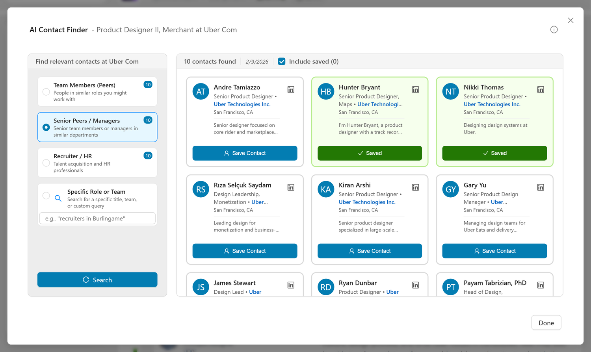This screenshot has height=352, width=591.
Task: Click the NT avatar for Nikki Thomas
Action: pos(451,92)
